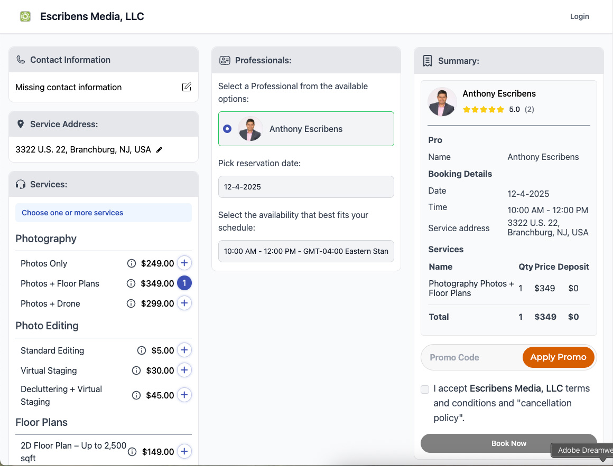The height and width of the screenshot is (466, 613).
Task: Click the pencil icon to edit the service address
Action: point(160,149)
